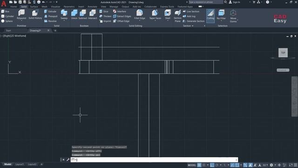
Task: Expand Fillet Edge dropdown arrow
Action: point(140,21)
